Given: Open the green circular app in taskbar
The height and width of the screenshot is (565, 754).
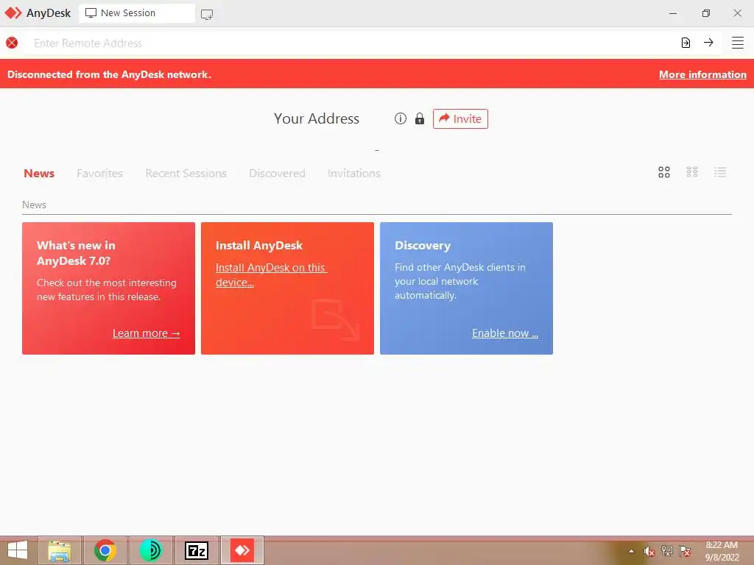Looking at the screenshot, I should click(150, 550).
